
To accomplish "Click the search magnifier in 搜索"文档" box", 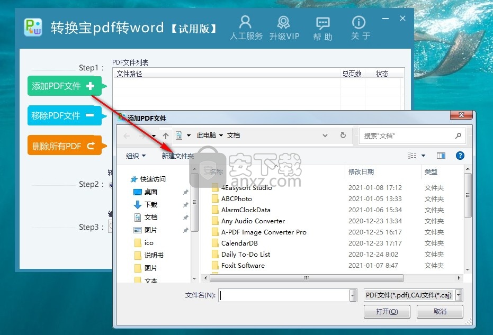I will [x=458, y=135].
